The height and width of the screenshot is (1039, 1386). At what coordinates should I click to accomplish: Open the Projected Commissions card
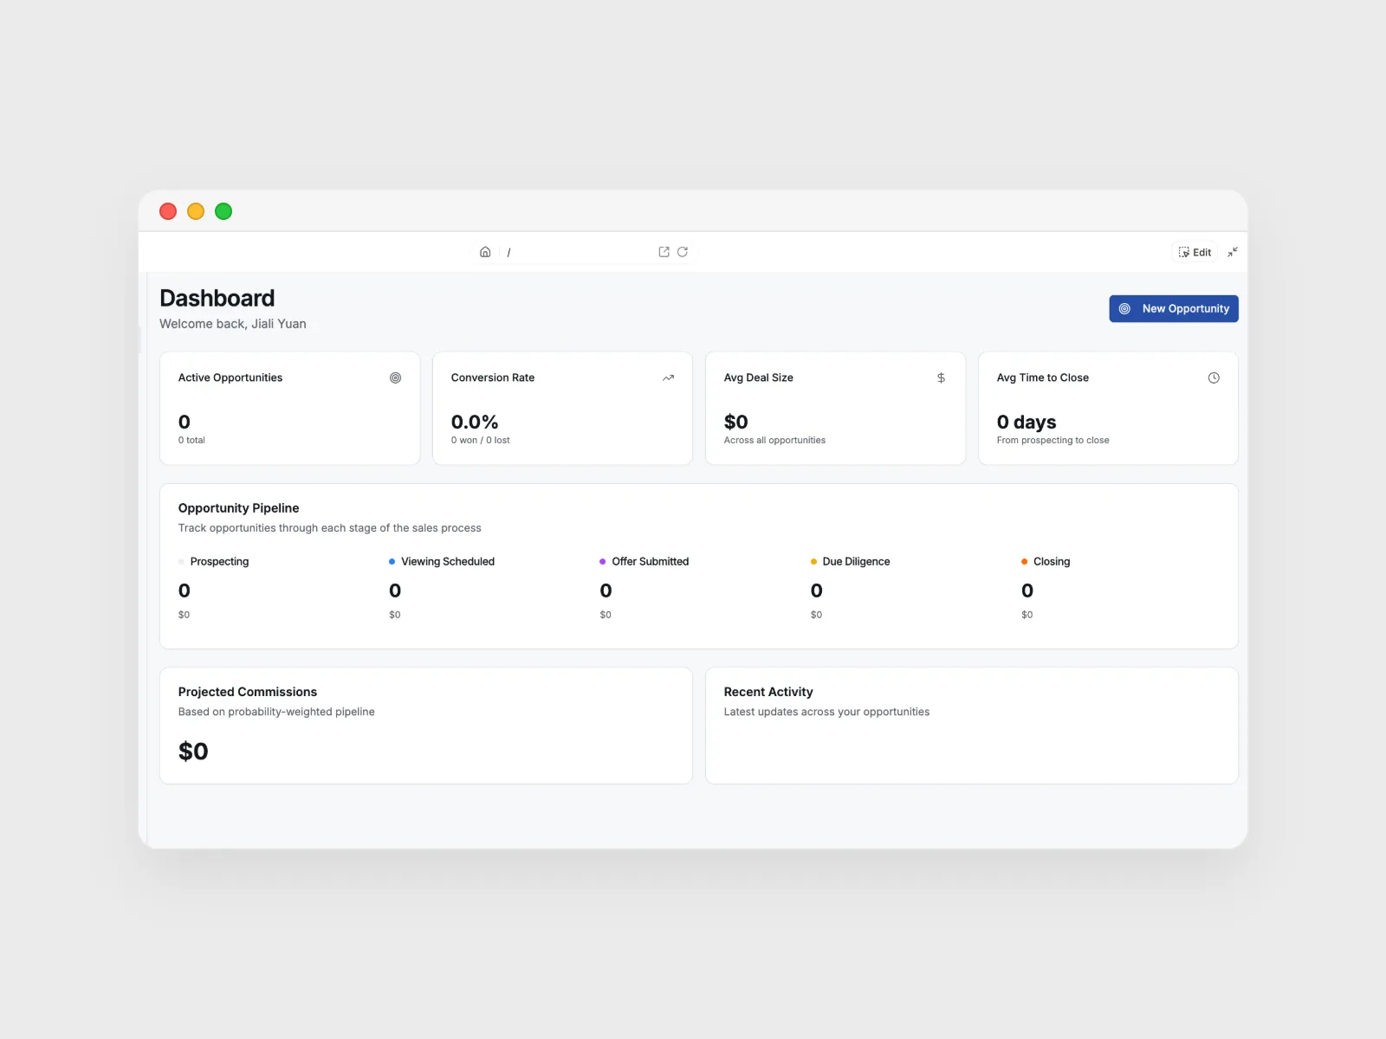425,725
